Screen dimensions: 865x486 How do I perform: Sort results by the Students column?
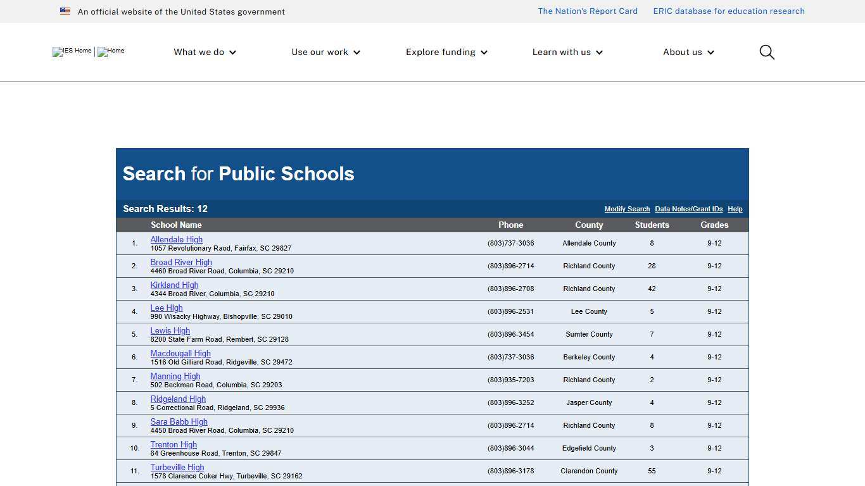(x=652, y=225)
